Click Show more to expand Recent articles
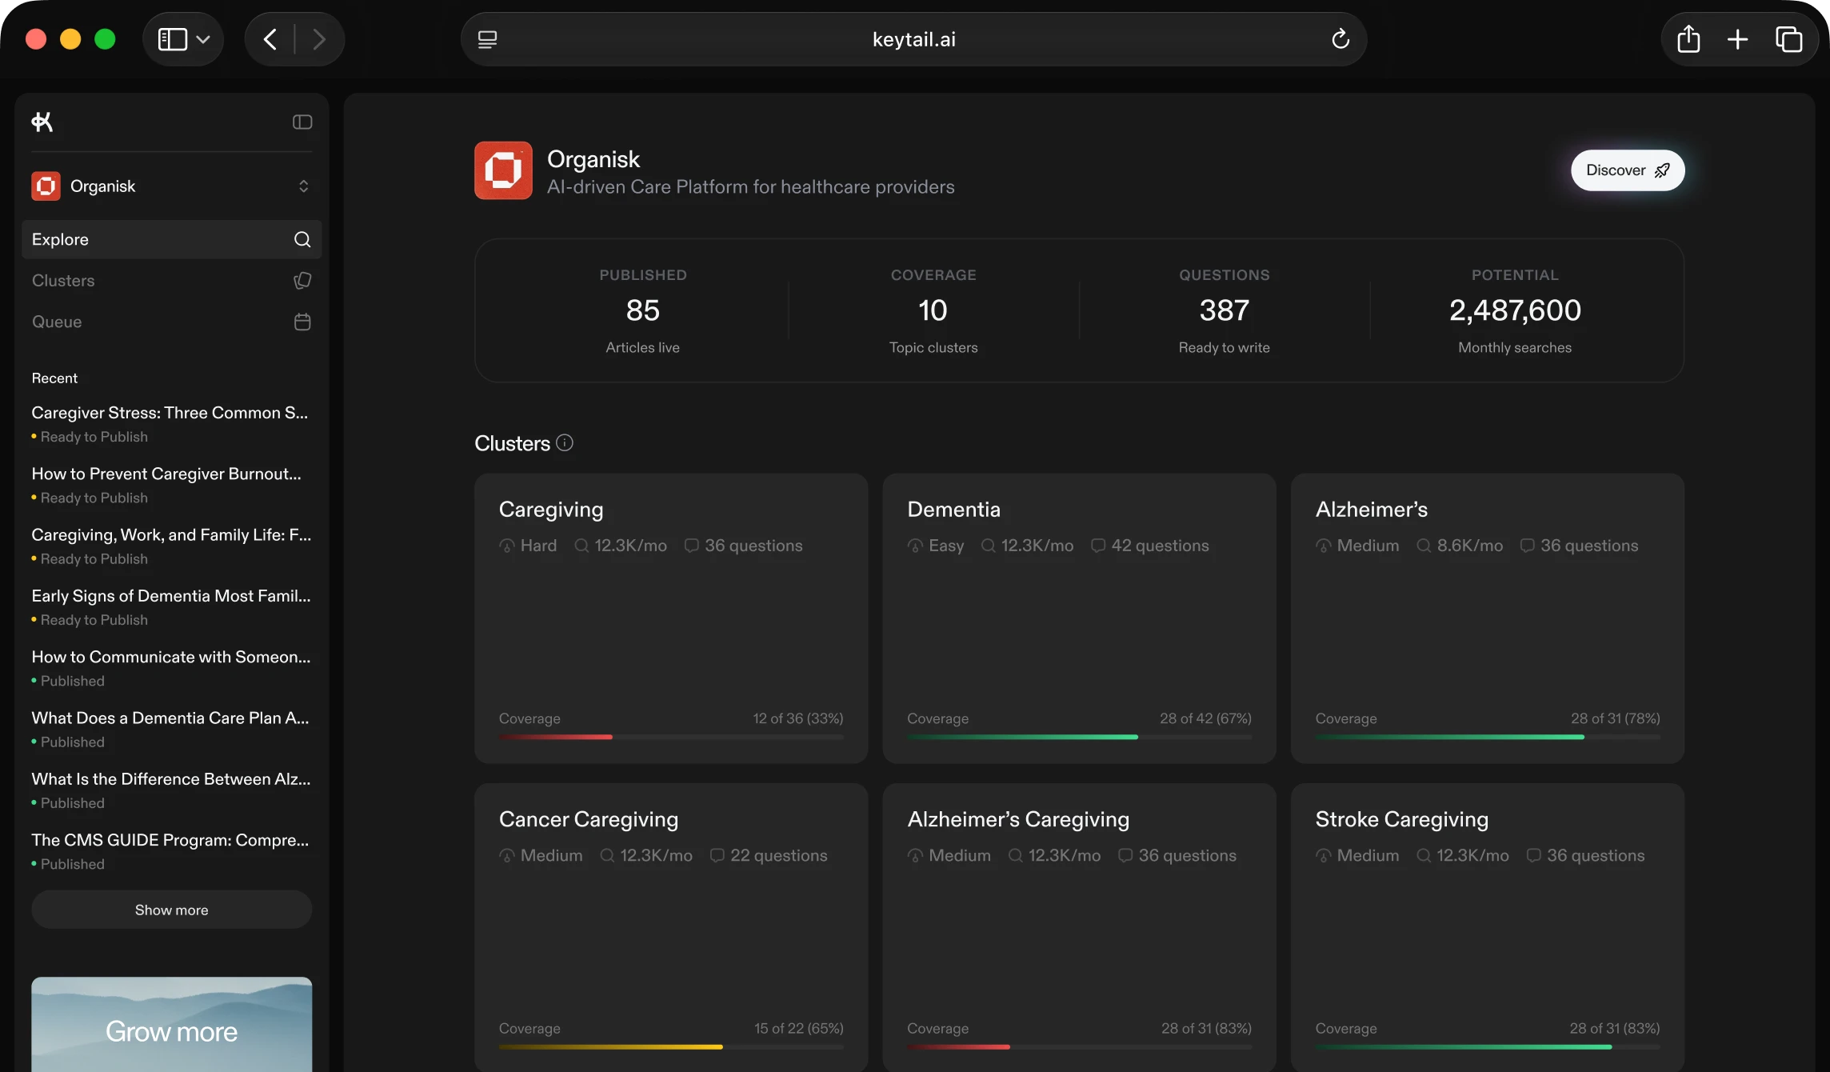The height and width of the screenshot is (1072, 1830). coord(170,910)
